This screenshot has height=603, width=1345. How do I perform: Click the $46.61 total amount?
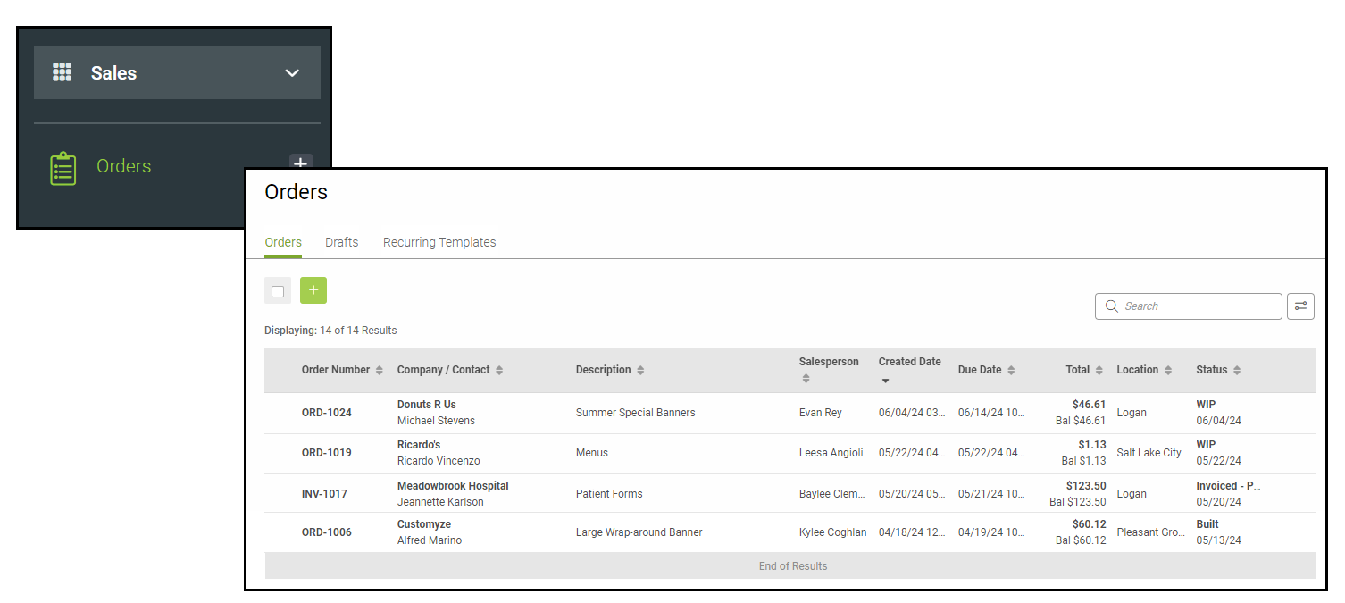pos(1089,405)
